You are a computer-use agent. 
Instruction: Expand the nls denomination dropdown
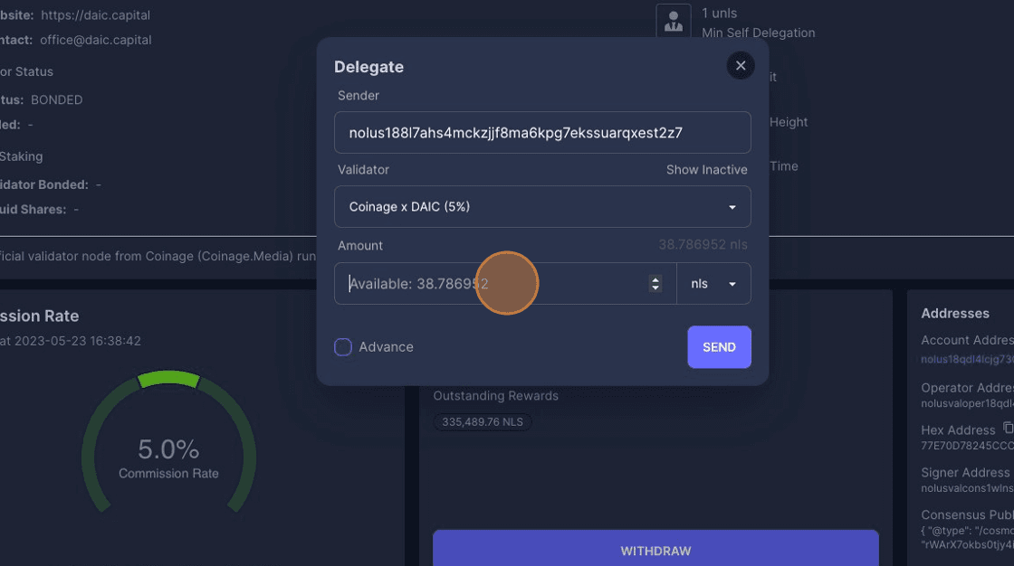point(713,284)
